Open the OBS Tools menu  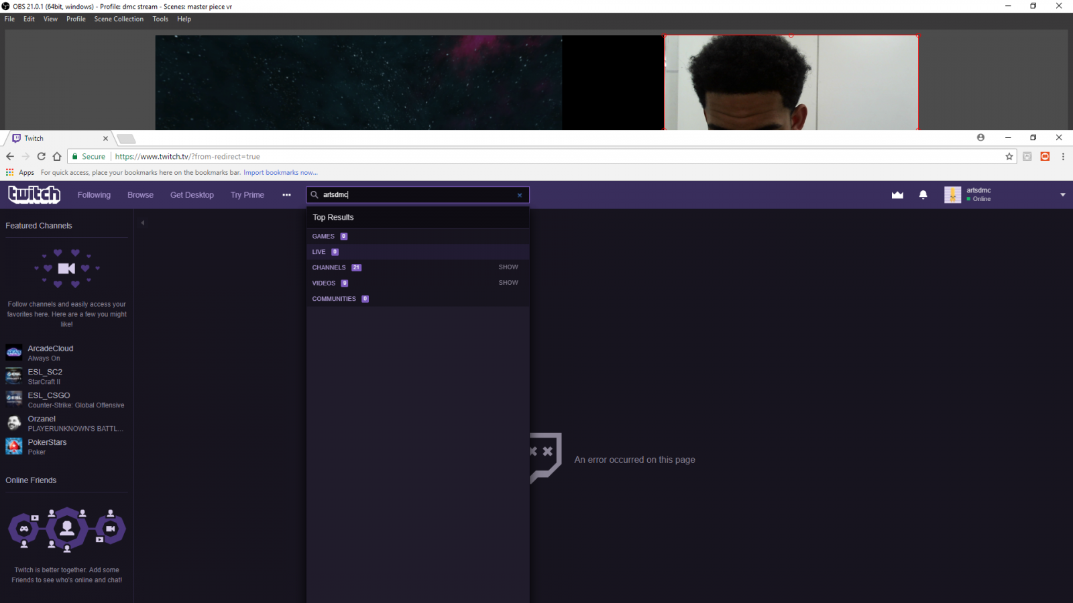click(x=160, y=19)
